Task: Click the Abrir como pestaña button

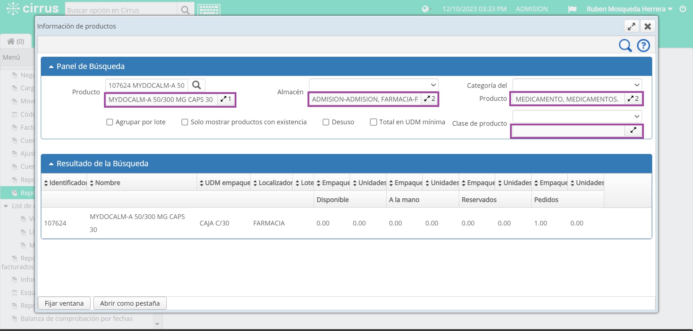Action: click(x=130, y=303)
